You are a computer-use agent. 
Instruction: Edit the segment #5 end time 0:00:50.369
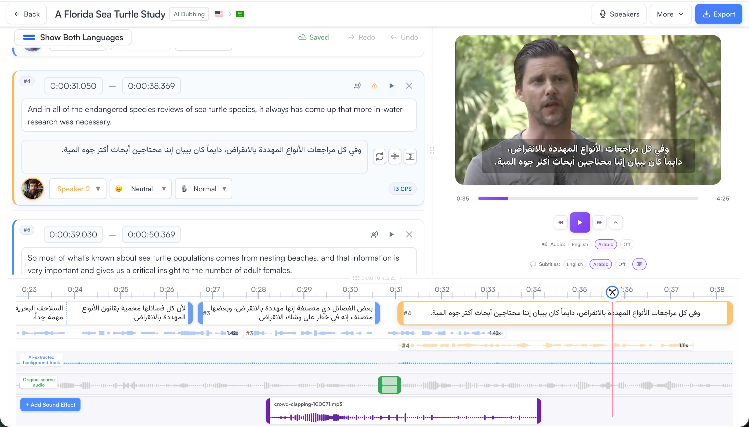pos(151,235)
